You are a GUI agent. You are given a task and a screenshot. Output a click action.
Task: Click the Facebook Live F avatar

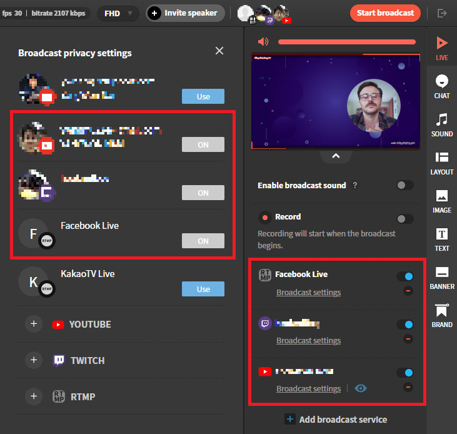[x=34, y=233]
